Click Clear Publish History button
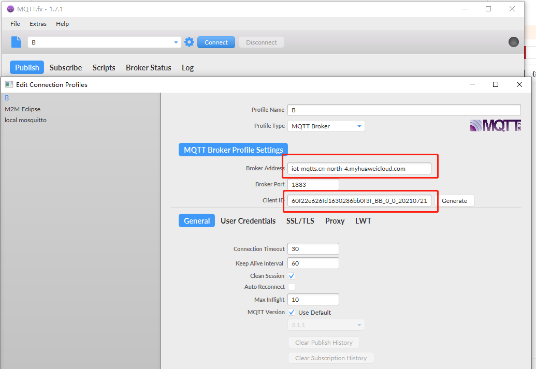536x369 pixels. (324, 343)
